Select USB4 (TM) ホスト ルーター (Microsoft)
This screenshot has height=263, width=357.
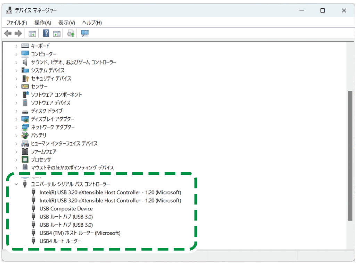(x=80, y=233)
